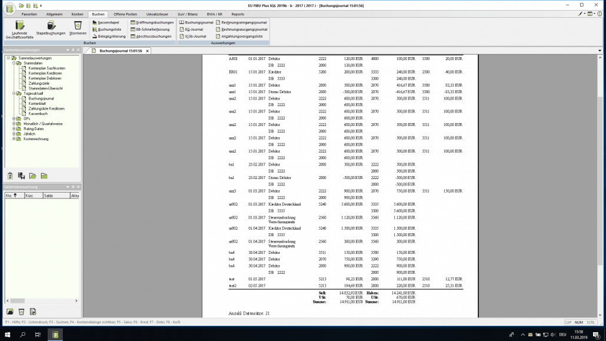Open Rechnungsausgangsjournal
This screenshot has width=606, height=341.
coord(242,29)
